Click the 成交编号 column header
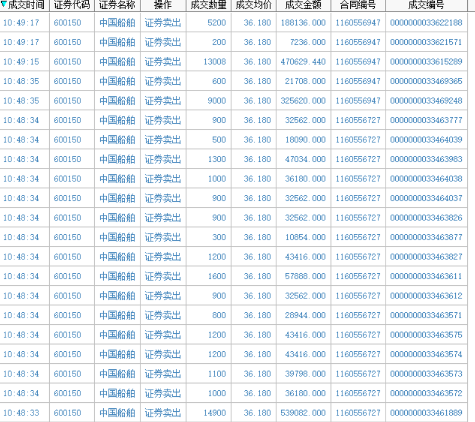The width and height of the screenshot is (475, 422). pos(426,5)
